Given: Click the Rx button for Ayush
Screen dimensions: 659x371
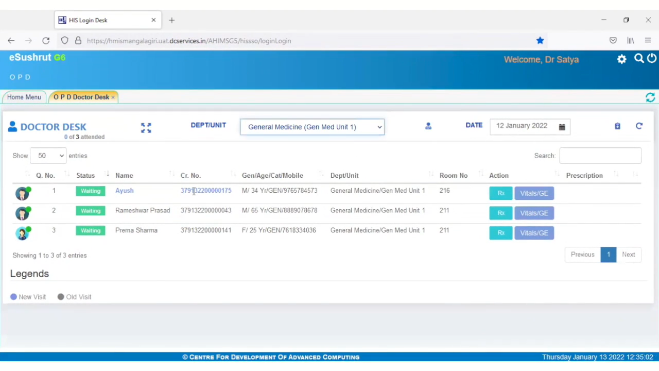Looking at the screenshot, I should pos(501,193).
